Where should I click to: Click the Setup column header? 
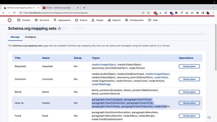pos(78,58)
